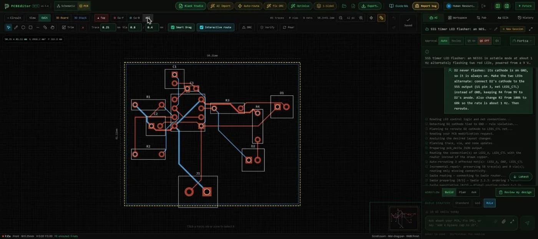Expand the AI chat panel fullscreen
538x239 pixels.
pos(531,29)
